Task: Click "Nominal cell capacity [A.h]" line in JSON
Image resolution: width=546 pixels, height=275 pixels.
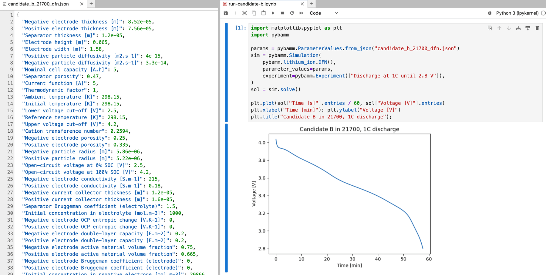Action: coord(71,70)
